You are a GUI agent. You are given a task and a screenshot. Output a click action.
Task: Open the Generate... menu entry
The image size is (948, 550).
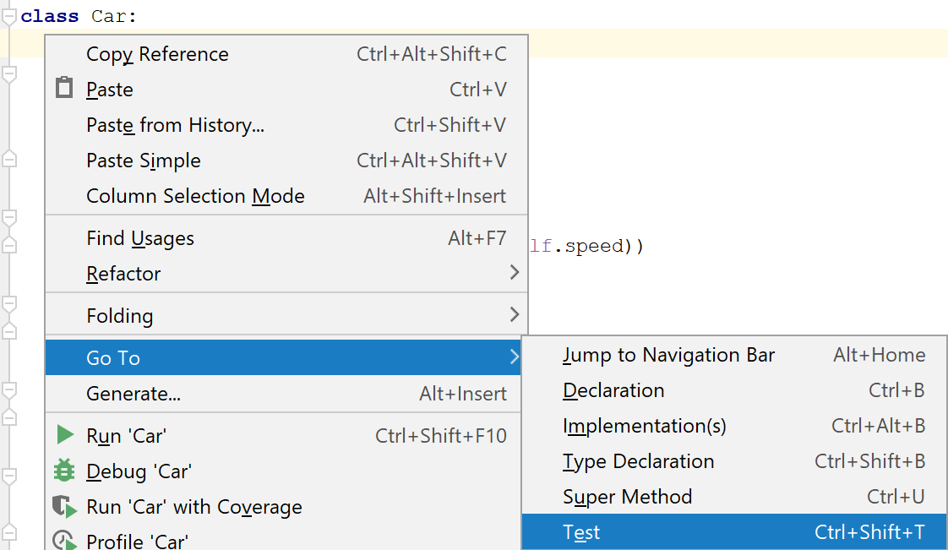(133, 394)
